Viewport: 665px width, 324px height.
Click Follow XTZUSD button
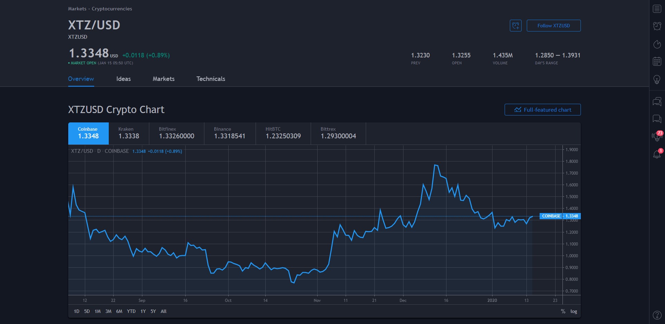tap(553, 26)
